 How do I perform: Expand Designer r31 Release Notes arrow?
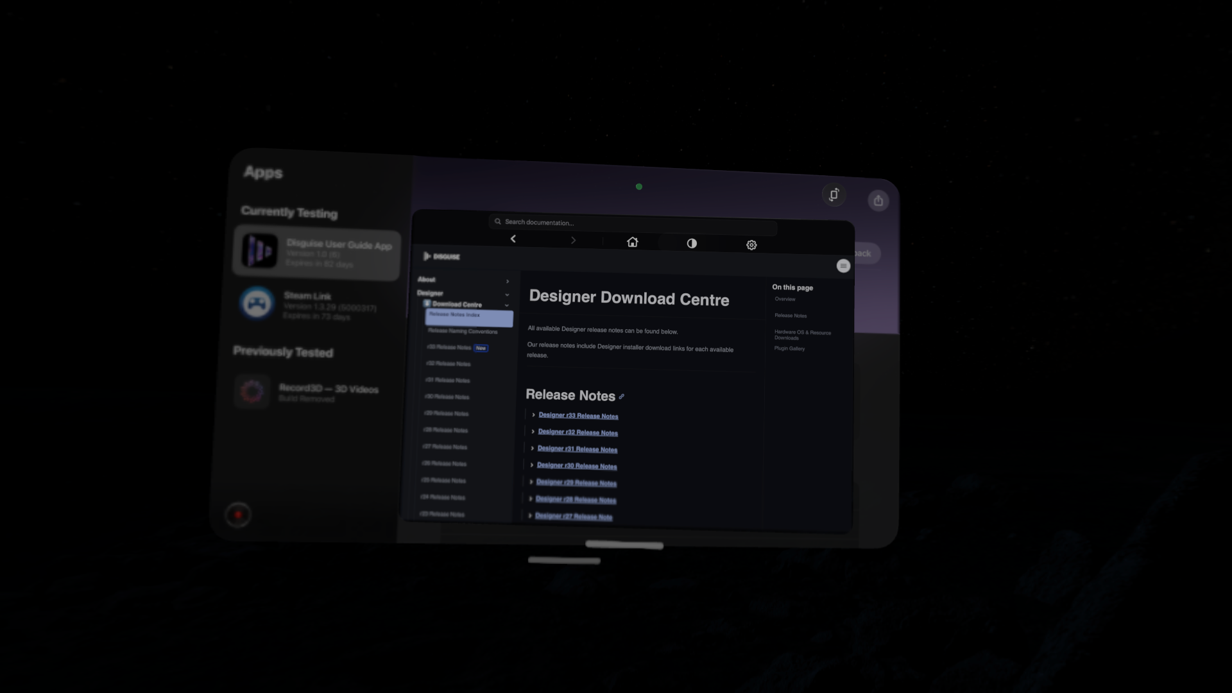(x=532, y=449)
